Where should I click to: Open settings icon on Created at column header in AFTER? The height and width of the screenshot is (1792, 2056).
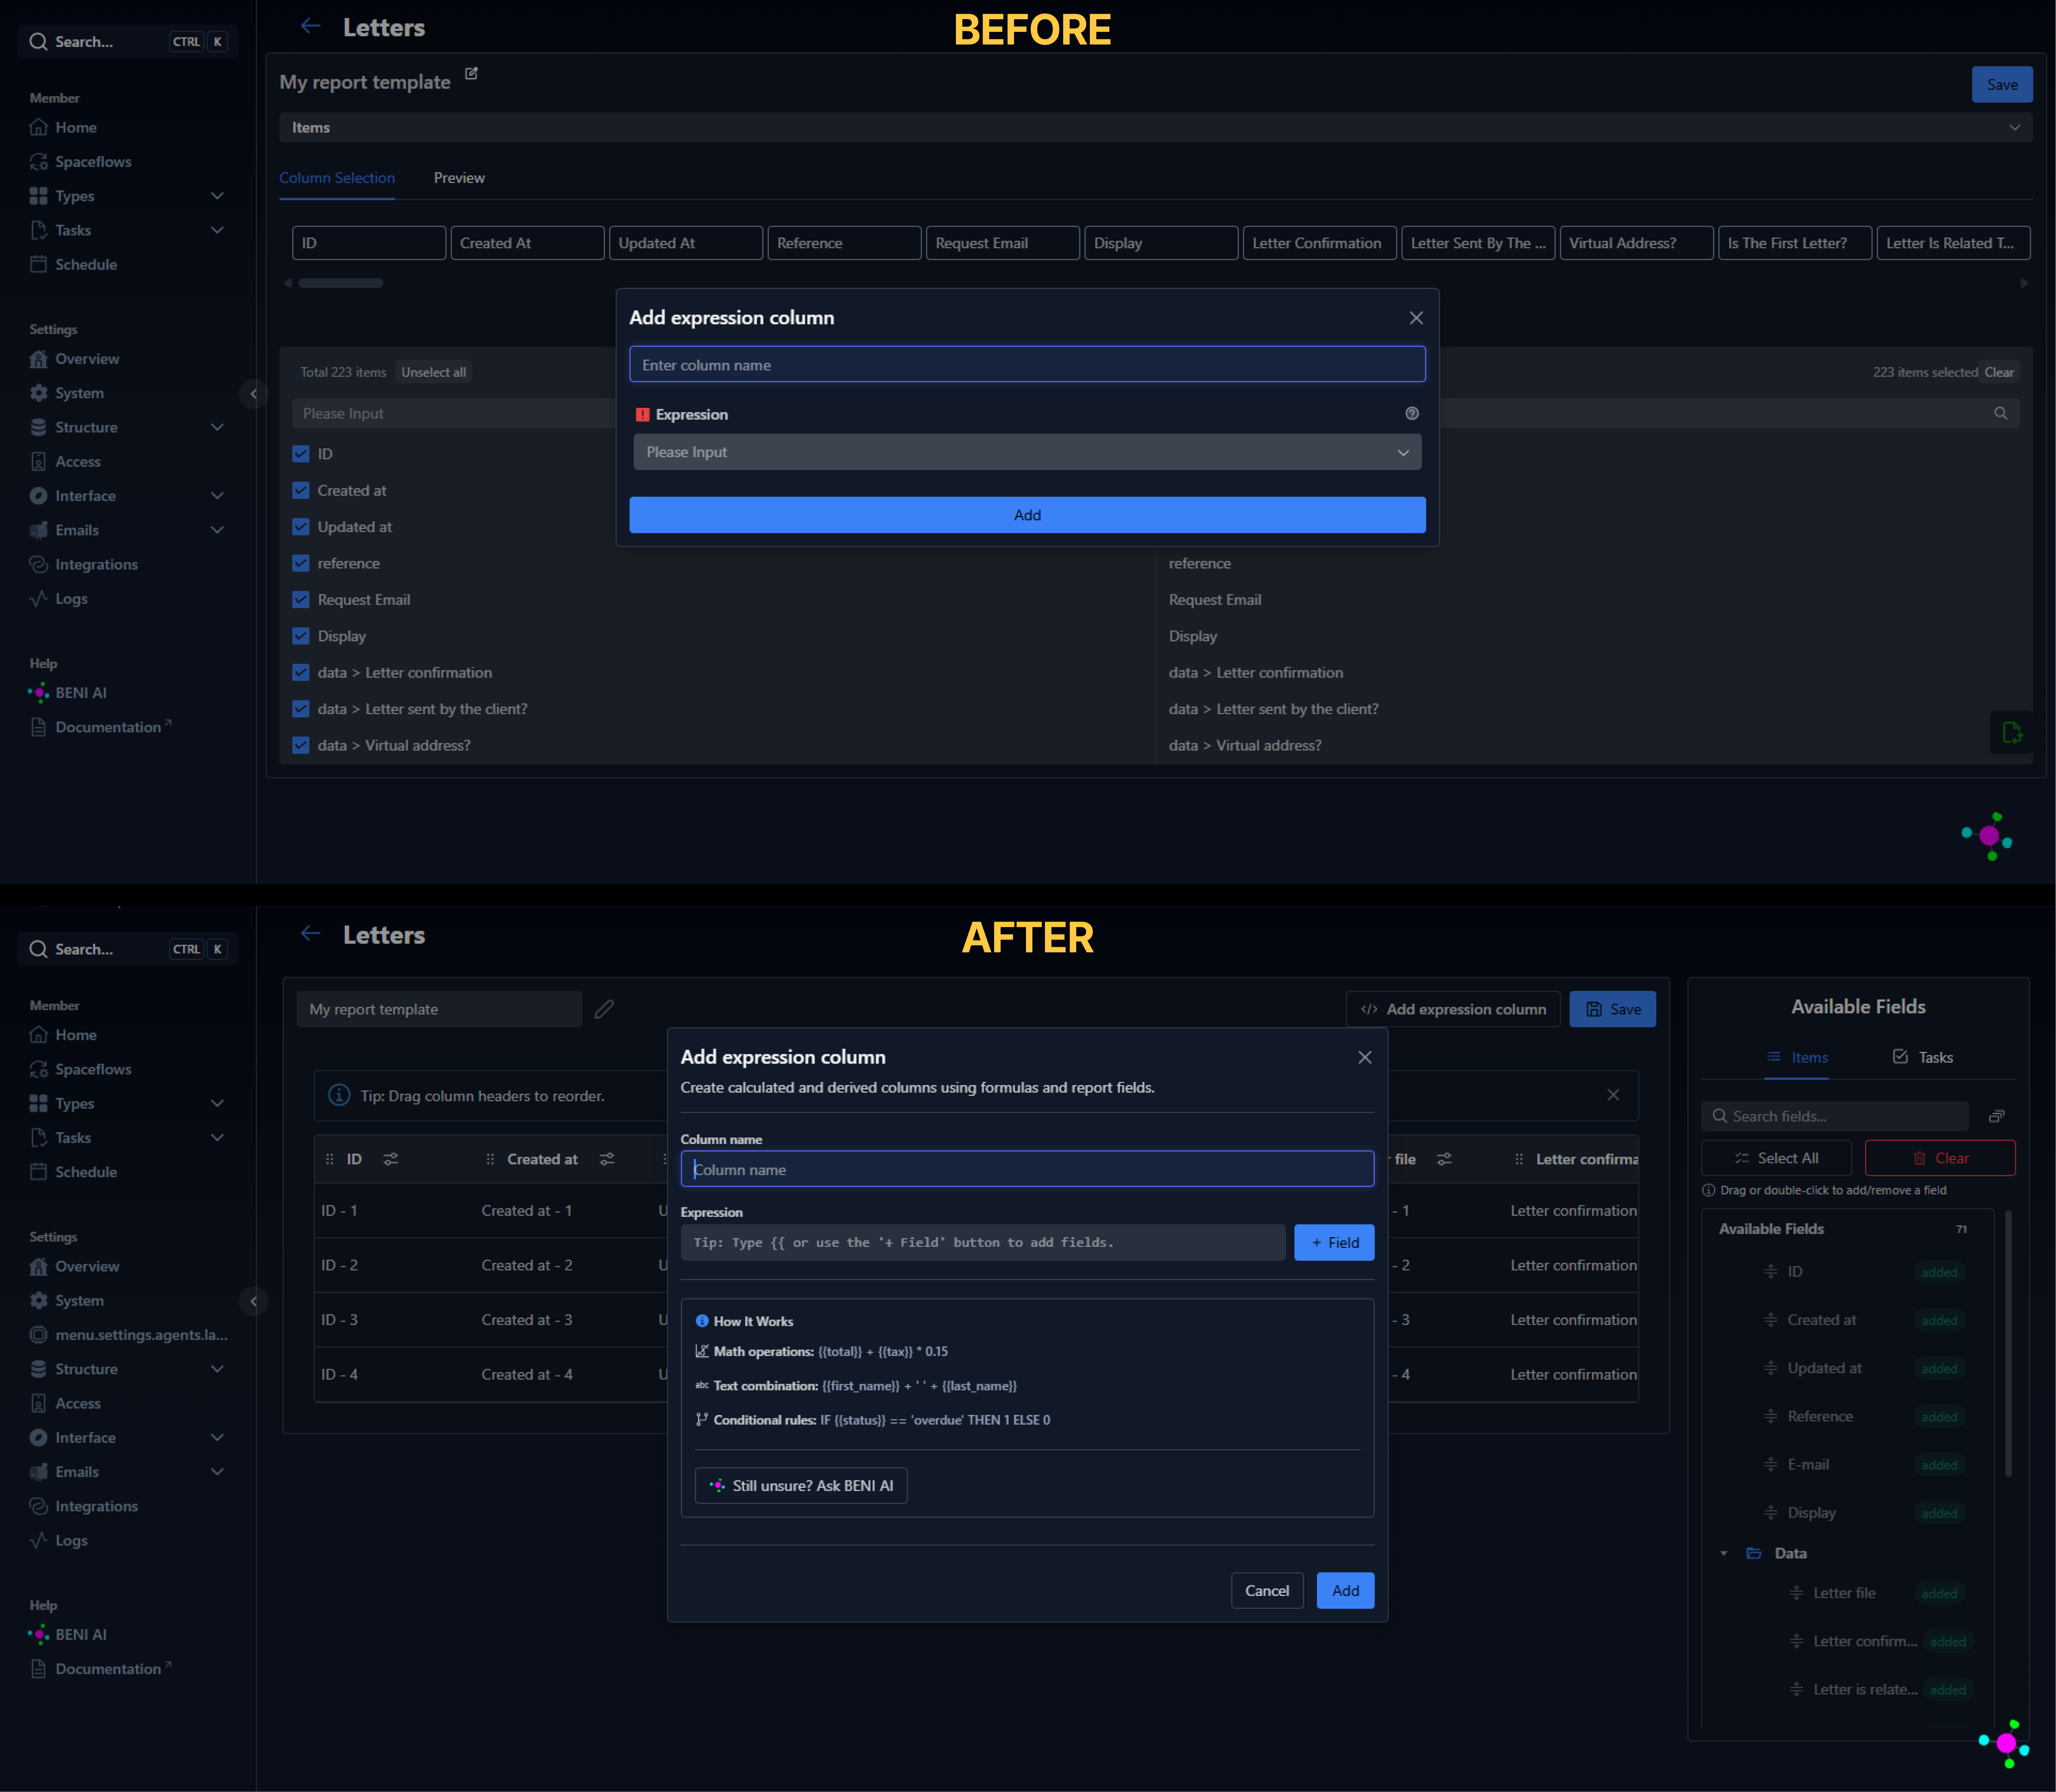coord(607,1159)
